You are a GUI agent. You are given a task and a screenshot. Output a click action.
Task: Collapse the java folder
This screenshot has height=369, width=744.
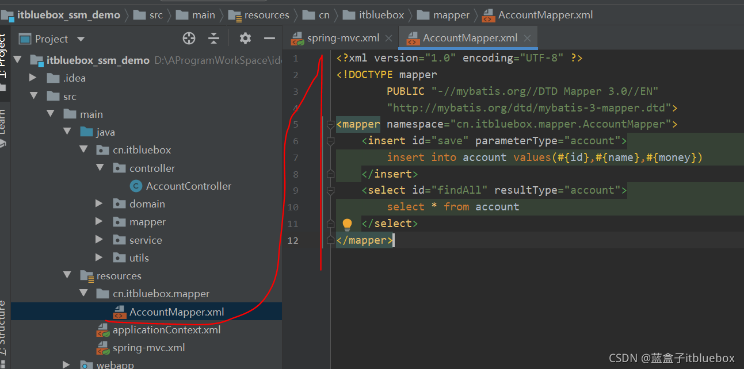coord(66,132)
